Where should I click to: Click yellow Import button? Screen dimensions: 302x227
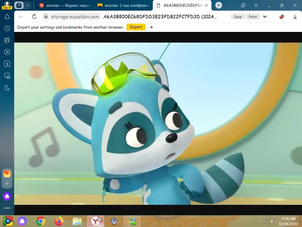(x=136, y=27)
